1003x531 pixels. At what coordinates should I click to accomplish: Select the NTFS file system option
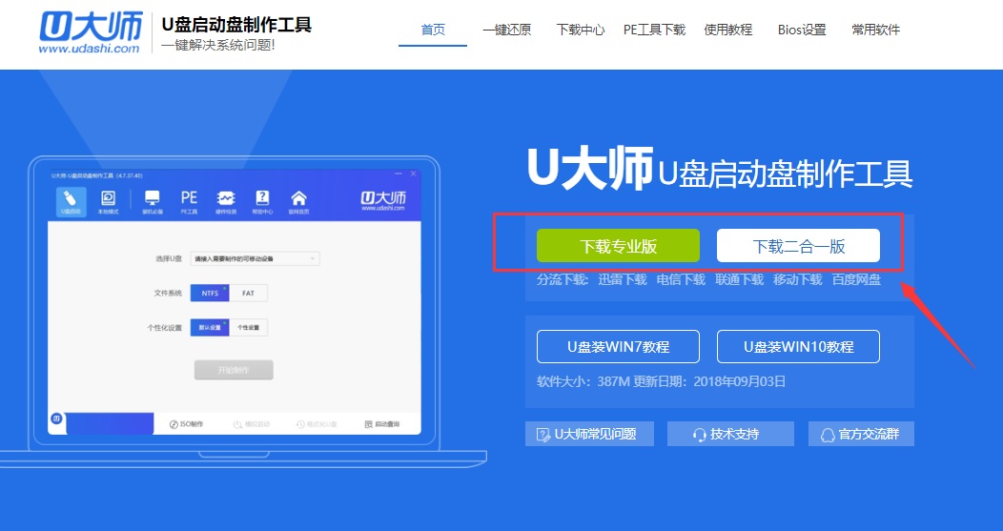click(210, 294)
